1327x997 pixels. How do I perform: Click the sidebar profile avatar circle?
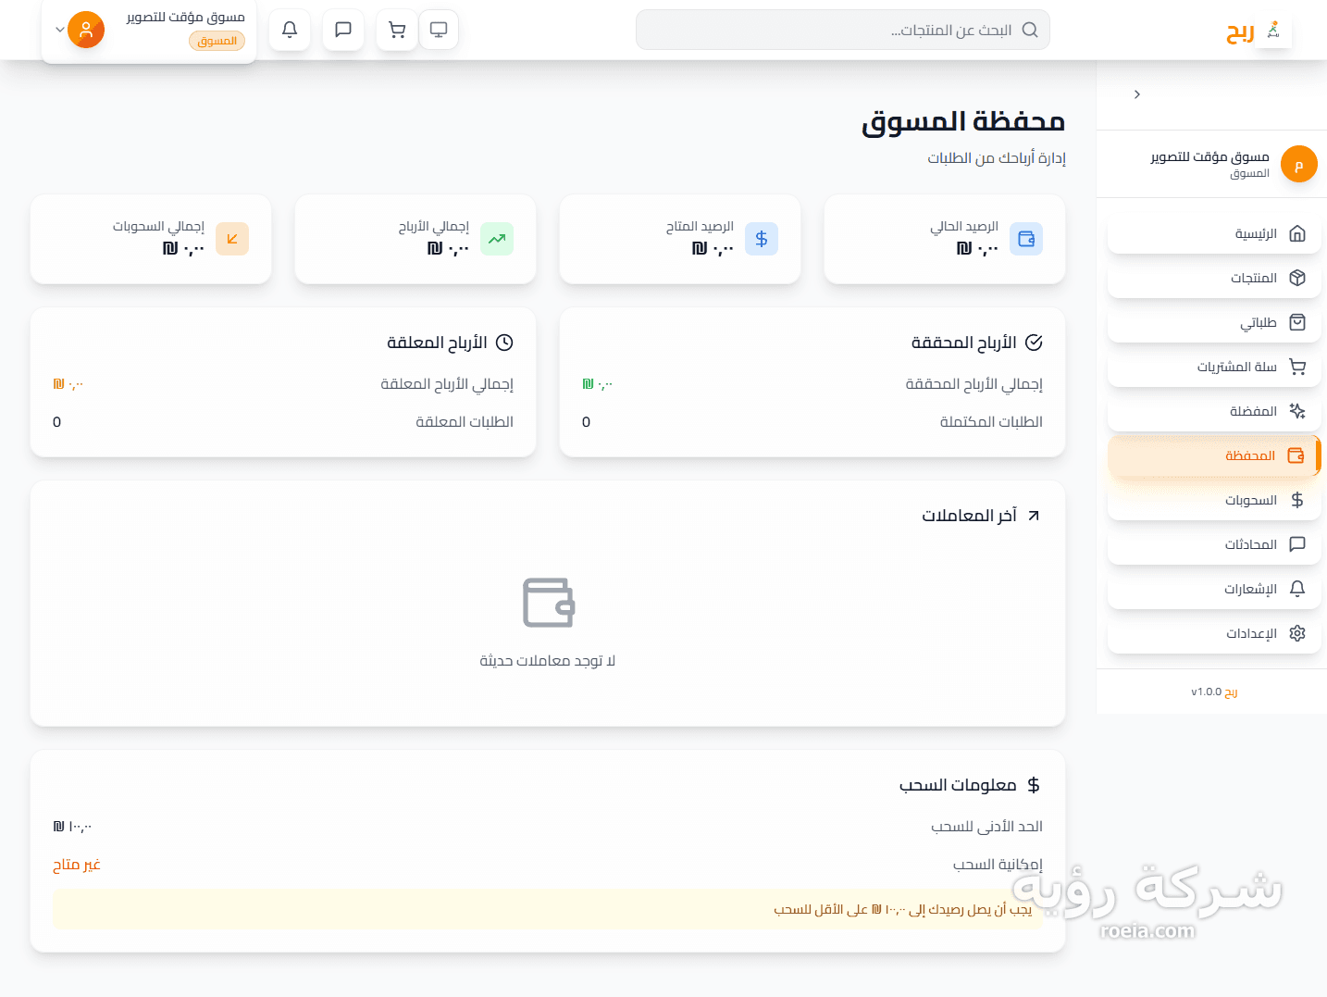(x=1299, y=164)
